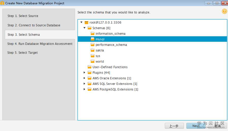228x131 pixels.
Task: Select the AWS SQL Server Extensions [1] label
Action: (x=115, y=84)
